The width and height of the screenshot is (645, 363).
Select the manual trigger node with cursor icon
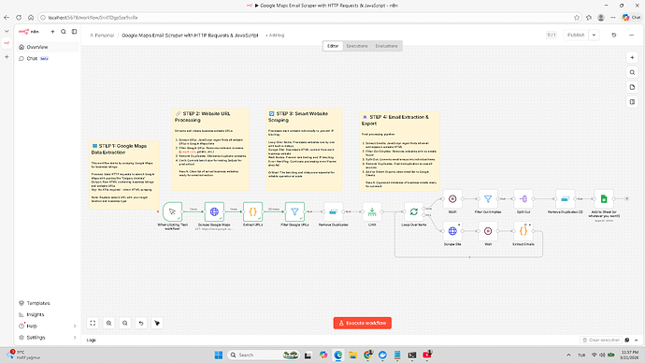click(172, 211)
